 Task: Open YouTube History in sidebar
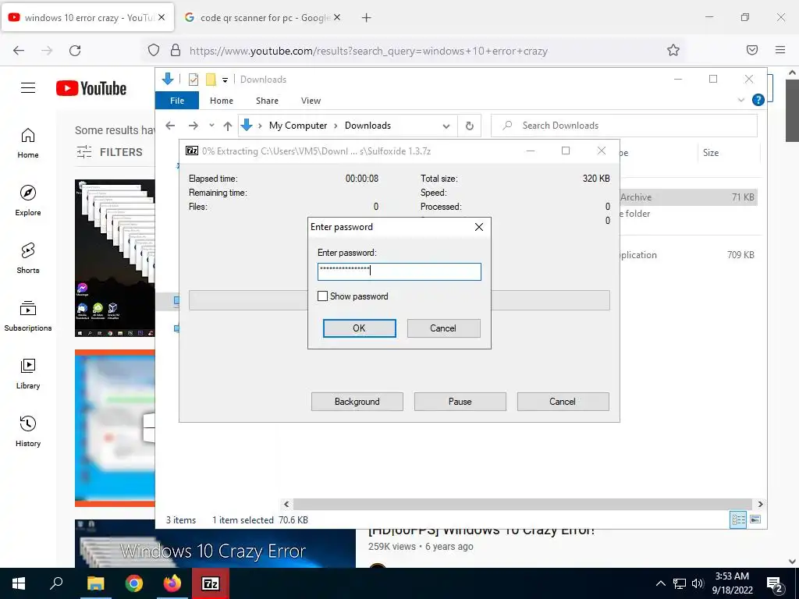(x=28, y=431)
